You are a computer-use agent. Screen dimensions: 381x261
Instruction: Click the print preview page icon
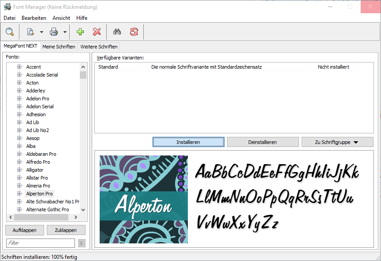click(30, 32)
